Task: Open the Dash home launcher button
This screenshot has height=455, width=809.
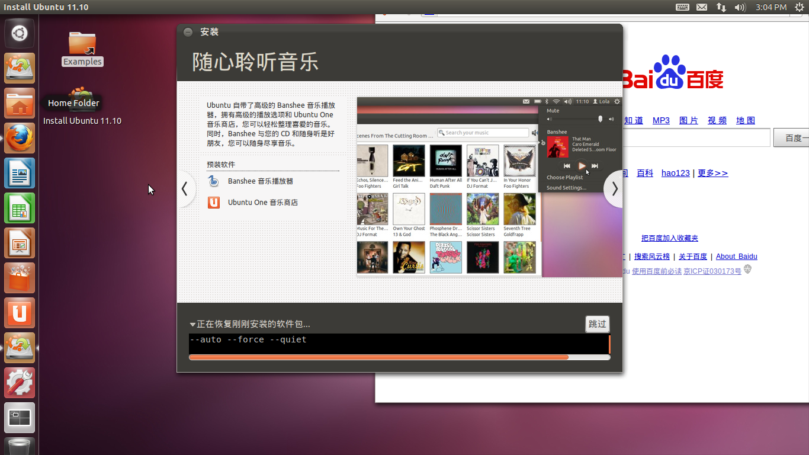Action: (20, 33)
